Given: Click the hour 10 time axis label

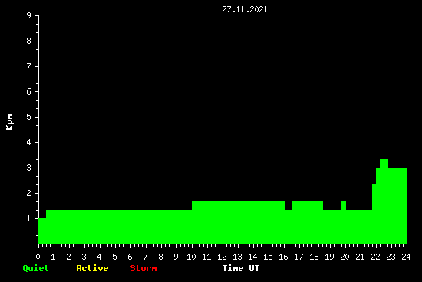Looking at the screenshot, I should point(191,257).
